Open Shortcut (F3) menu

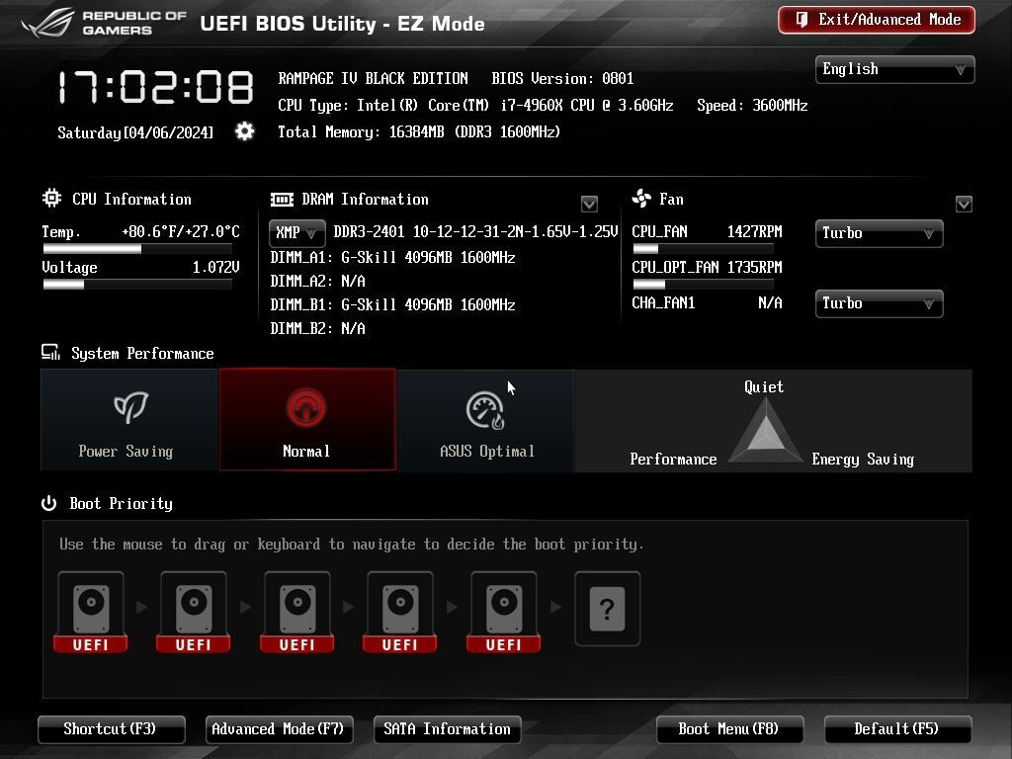click(x=111, y=729)
